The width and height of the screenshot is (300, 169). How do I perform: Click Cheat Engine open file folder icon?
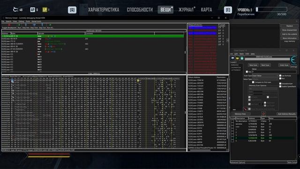238,58
